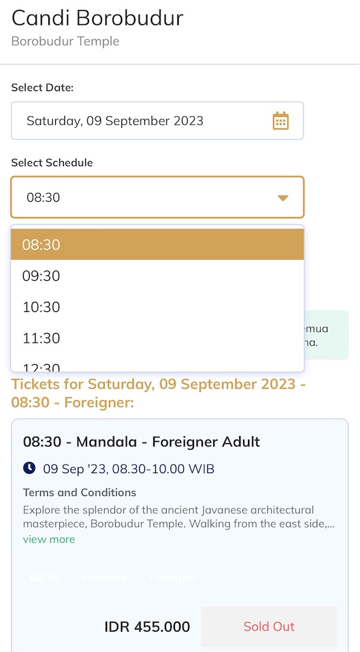
Task: Click the faded Mandala tag
Action: 104,578
